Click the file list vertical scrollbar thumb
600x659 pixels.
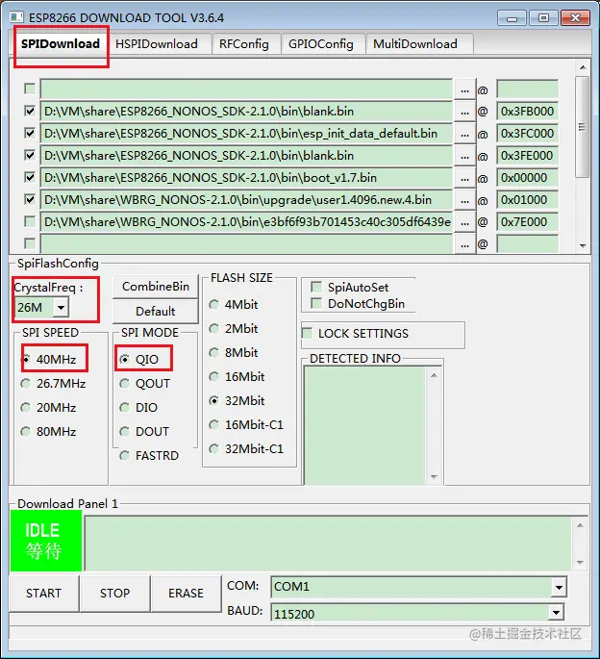pyautogui.click(x=582, y=127)
